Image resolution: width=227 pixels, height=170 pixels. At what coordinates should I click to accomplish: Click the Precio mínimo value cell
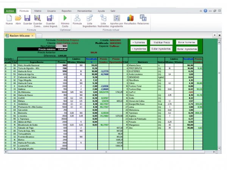click(62, 49)
